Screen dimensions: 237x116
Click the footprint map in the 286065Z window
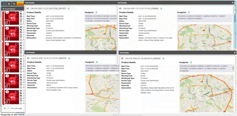point(207,93)
